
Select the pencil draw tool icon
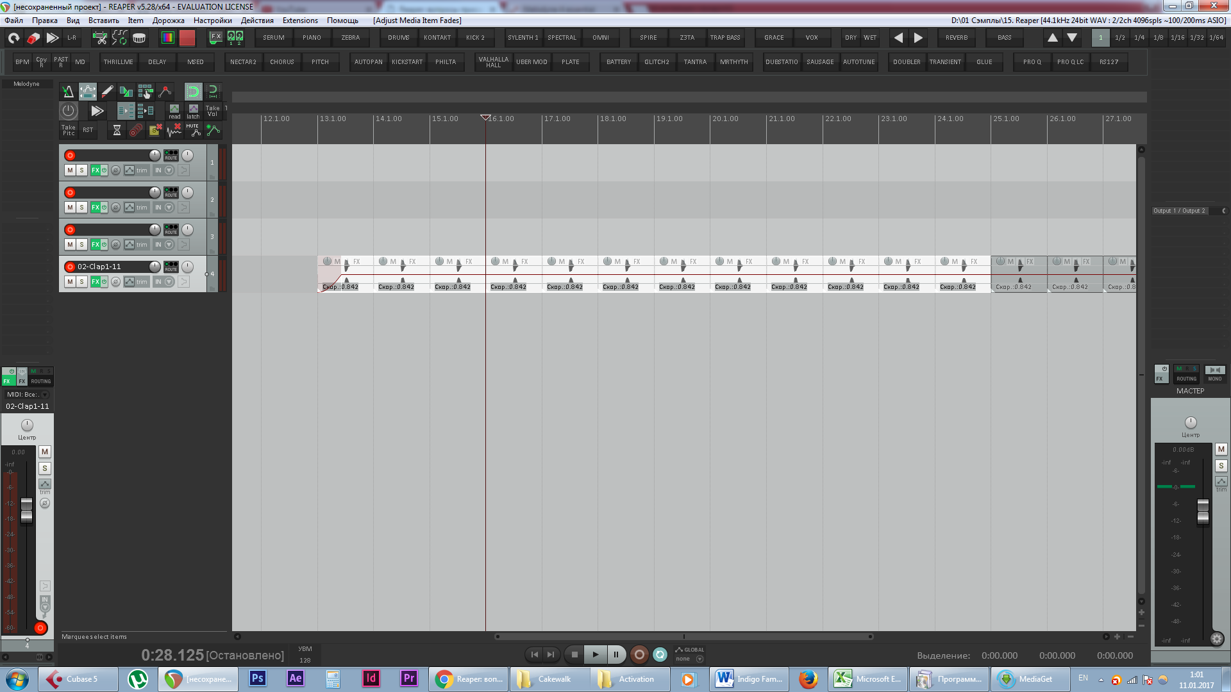tap(107, 92)
